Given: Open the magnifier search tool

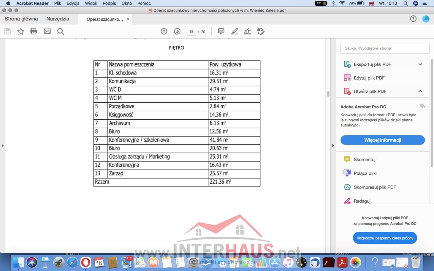Looking at the screenshot, I should click(61, 32).
